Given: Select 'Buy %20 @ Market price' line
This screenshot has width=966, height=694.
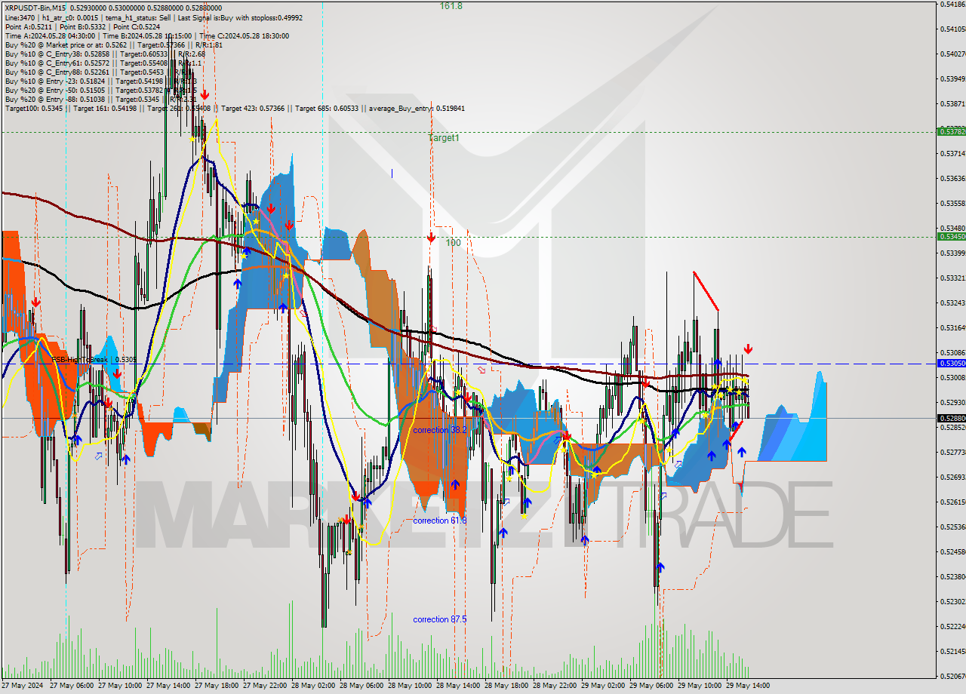Looking at the screenshot, I should 112,45.
